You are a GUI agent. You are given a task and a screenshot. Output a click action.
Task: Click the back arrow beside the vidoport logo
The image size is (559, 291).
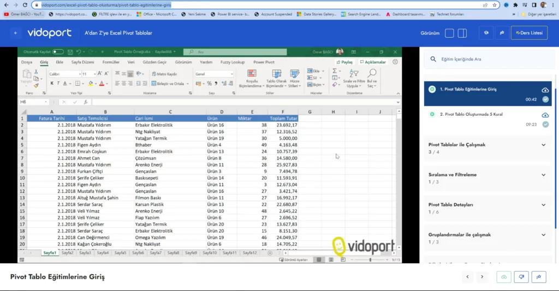(x=15, y=33)
